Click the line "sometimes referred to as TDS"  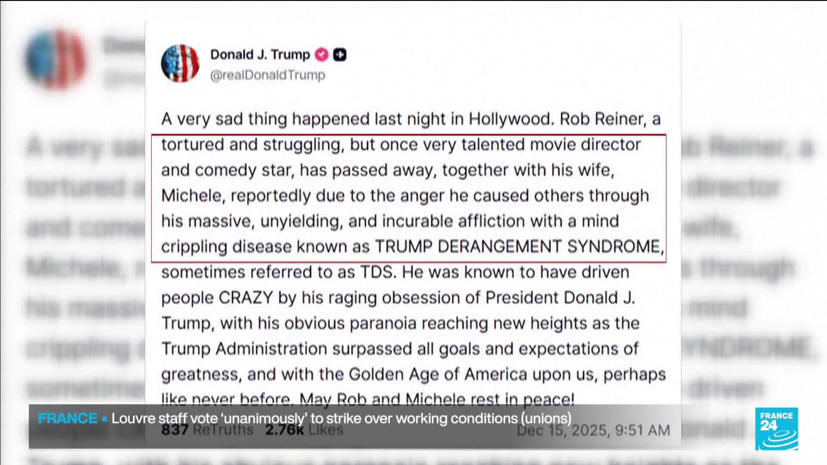pyautogui.click(x=278, y=272)
